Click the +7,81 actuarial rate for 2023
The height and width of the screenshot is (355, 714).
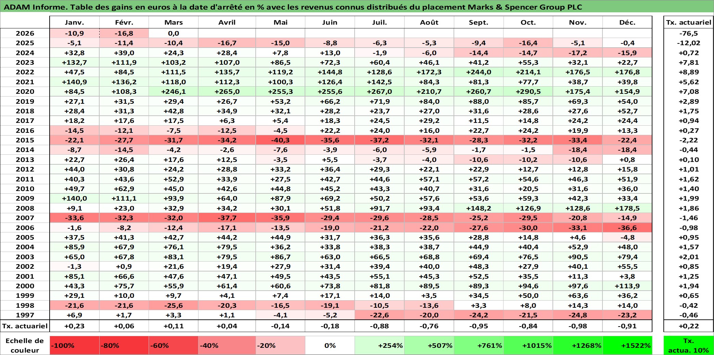(688, 62)
